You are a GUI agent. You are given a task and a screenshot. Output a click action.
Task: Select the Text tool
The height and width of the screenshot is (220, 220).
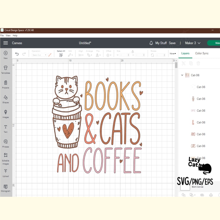point(5,128)
